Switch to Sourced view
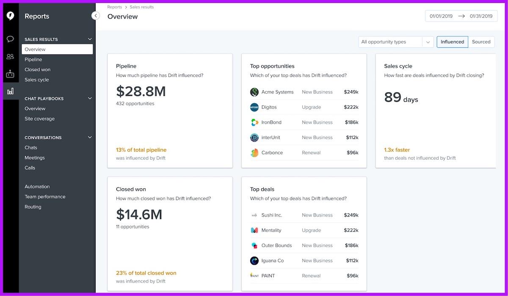508x296 pixels. tap(481, 42)
